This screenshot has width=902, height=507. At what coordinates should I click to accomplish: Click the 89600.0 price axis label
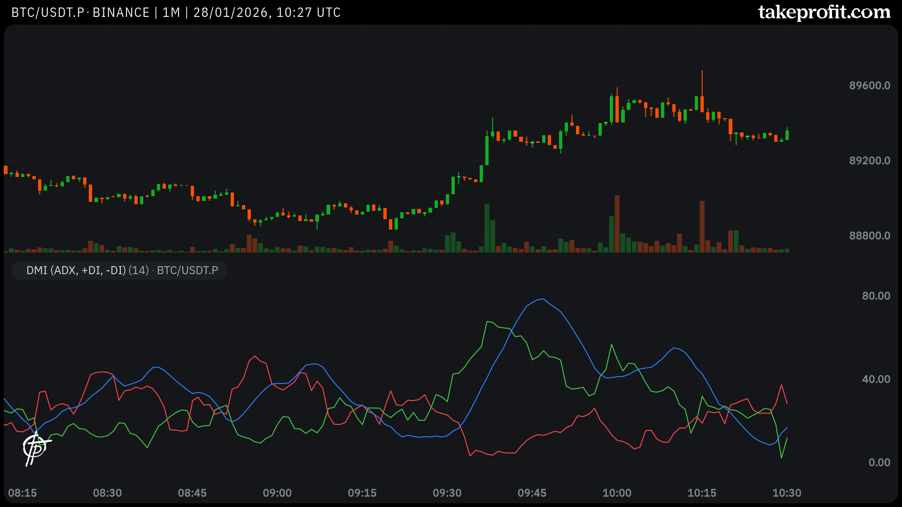[869, 85]
